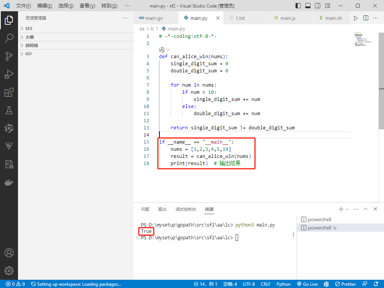Split the editor to the right
The width and height of the screenshot is (384, 288).
(366, 18)
